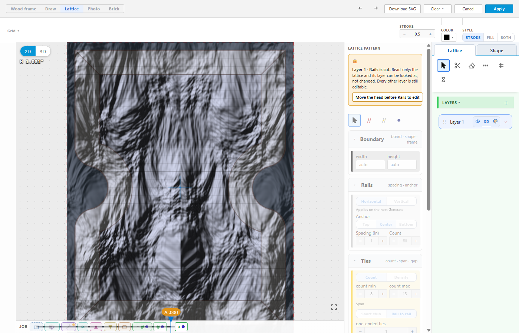
Task: Click the Apply button
Action: [x=499, y=9]
